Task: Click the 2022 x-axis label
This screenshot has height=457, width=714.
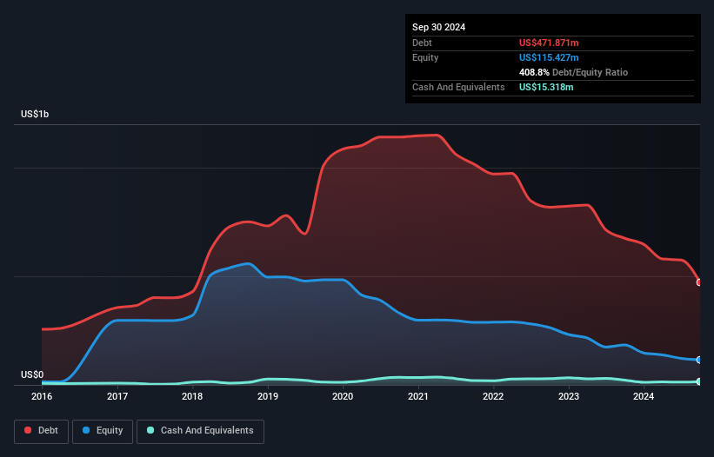Action: point(493,396)
